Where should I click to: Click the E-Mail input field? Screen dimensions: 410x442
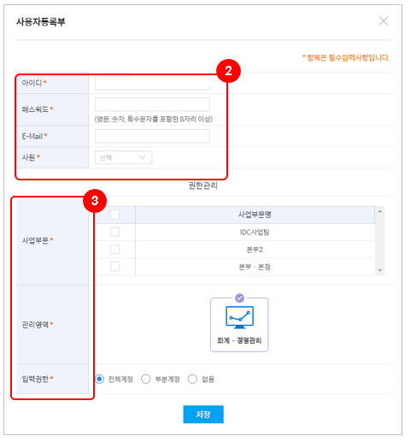(x=152, y=136)
